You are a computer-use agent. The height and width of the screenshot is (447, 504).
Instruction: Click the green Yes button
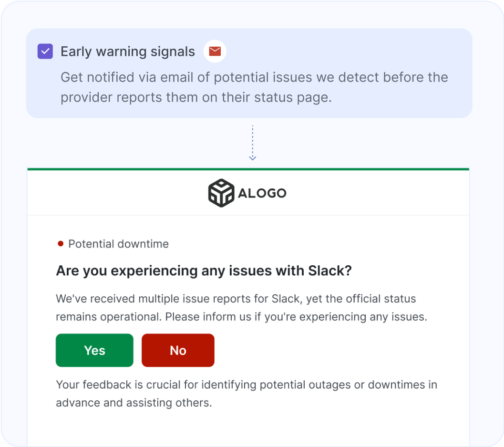click(94, 350)
